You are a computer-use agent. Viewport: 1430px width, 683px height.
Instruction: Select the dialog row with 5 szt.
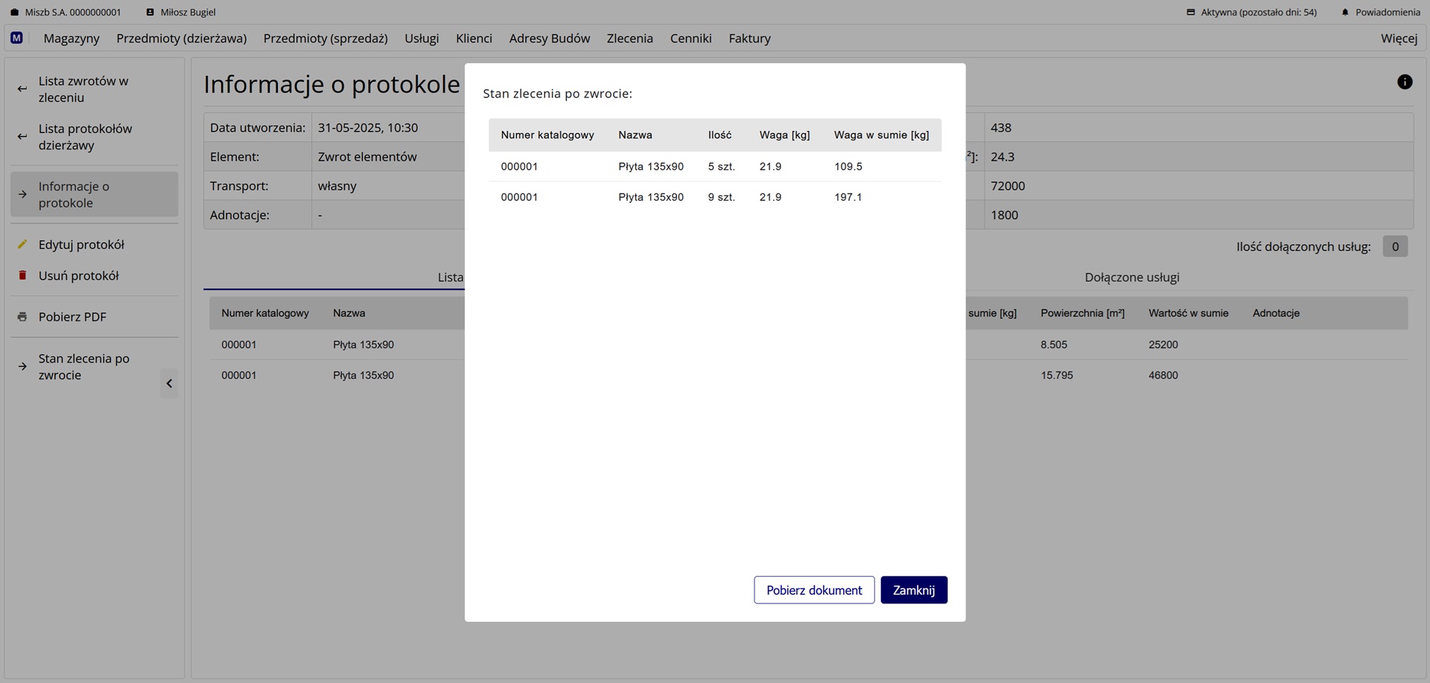[x=714, y=167]
